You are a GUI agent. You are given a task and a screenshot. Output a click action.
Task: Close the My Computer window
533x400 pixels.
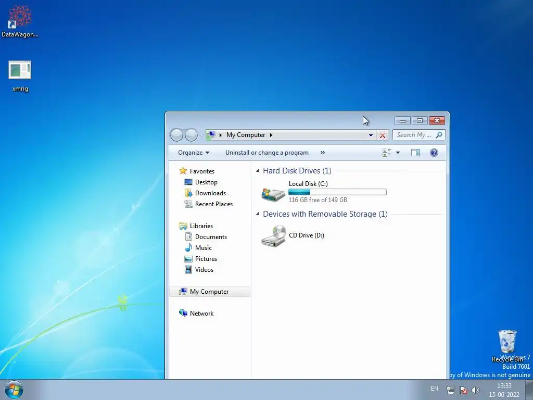(437, 121)
